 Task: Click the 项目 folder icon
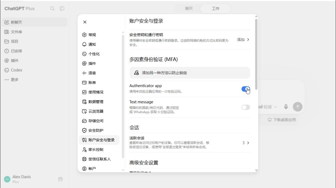coord(7,41)
